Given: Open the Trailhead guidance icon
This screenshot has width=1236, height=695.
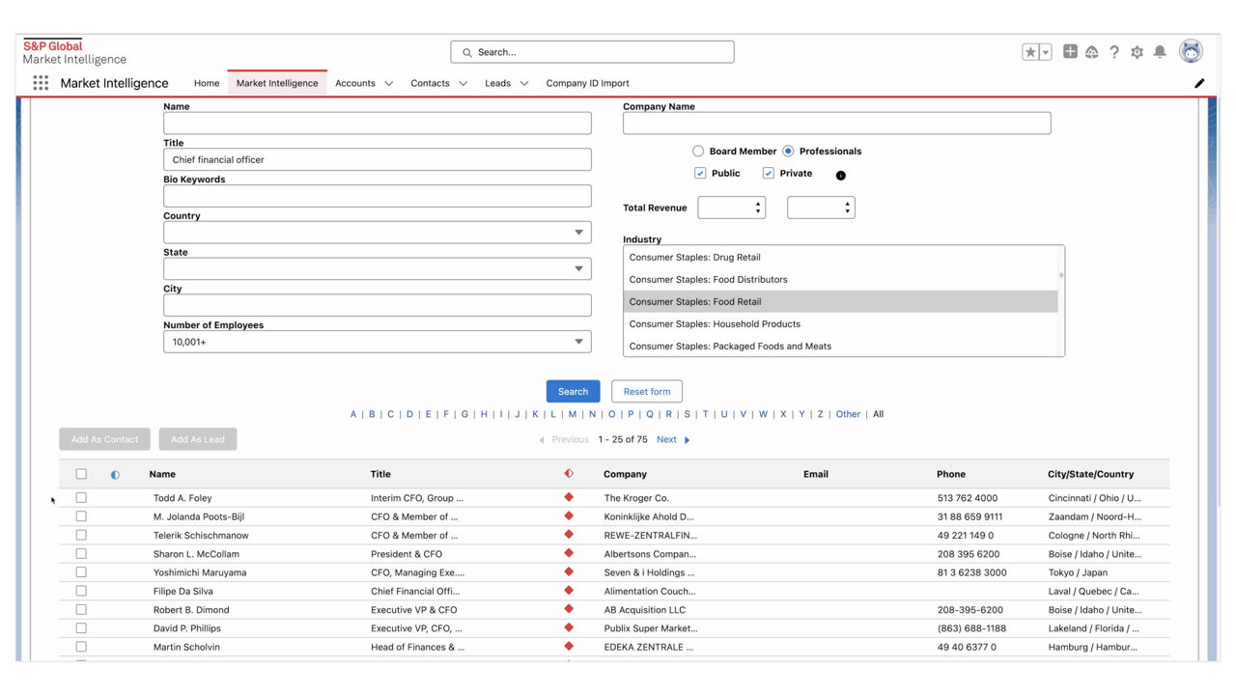Looking at the screenshot, I should coord(1092,52).
